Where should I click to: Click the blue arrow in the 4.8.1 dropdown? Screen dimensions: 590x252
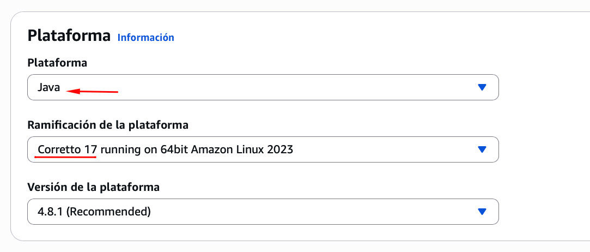481,212
